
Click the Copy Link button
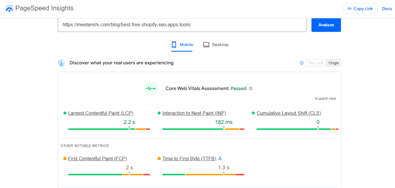[x=361, y=8]
